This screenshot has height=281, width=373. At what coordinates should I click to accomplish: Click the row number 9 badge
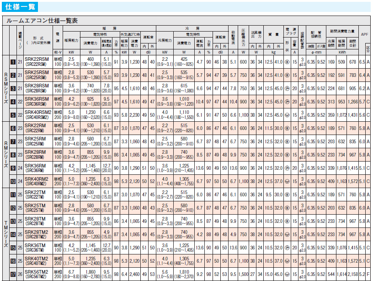[x=13, y=168]
